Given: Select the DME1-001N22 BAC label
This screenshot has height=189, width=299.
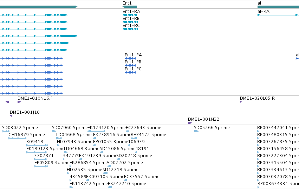Looking at the screenshot, I should (204, 119).
